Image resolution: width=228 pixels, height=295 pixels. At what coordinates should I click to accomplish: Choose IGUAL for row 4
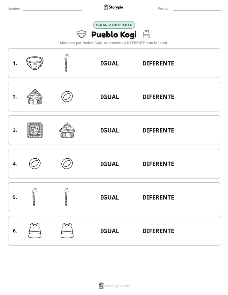tap(110, 164)
